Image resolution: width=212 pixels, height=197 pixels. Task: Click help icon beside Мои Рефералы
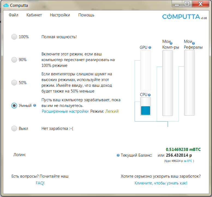pyautogui.click(x=193, y=43)
